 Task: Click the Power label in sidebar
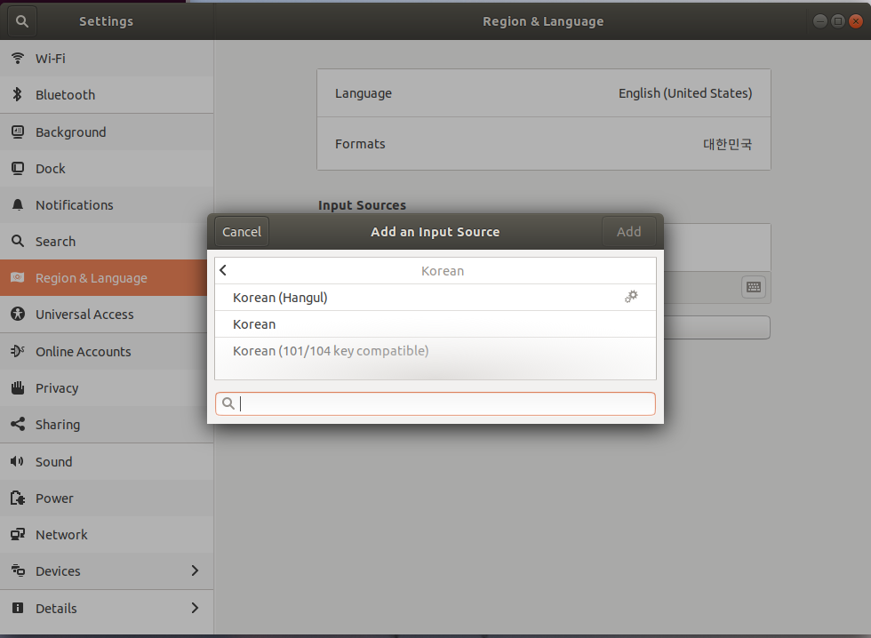click(54, 498)
